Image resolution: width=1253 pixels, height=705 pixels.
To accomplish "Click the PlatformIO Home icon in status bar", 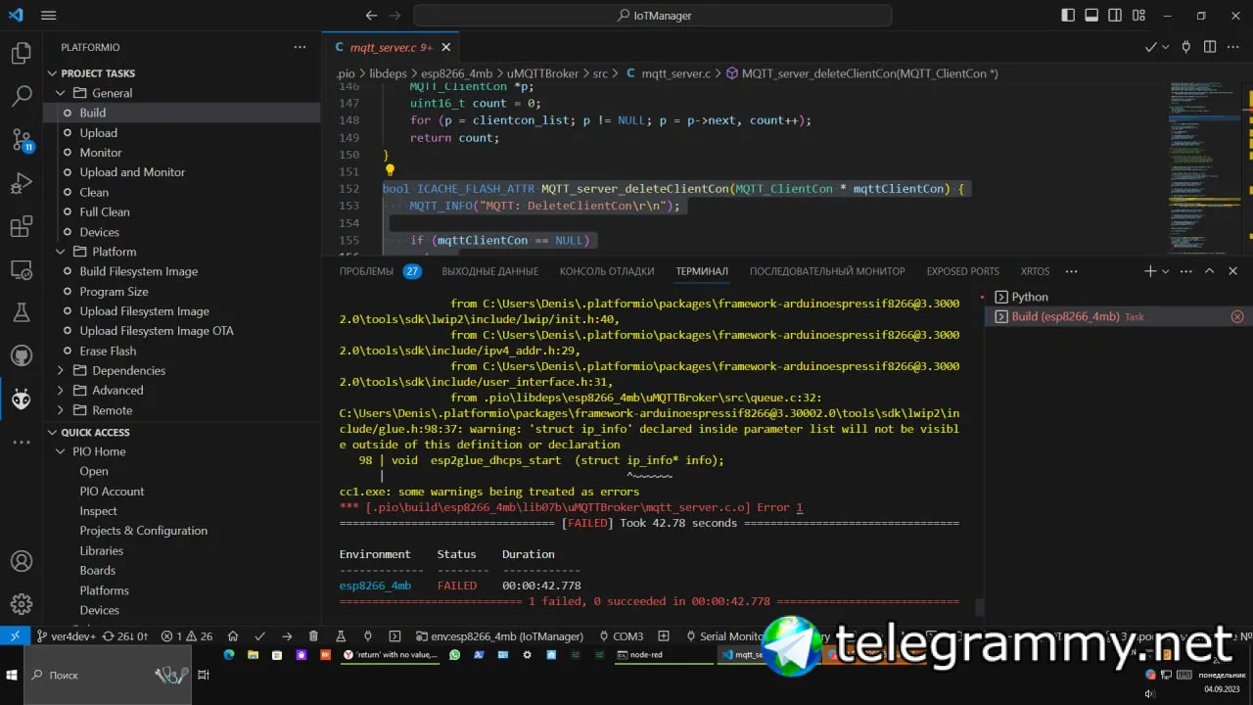I will (x=233, y=636).
